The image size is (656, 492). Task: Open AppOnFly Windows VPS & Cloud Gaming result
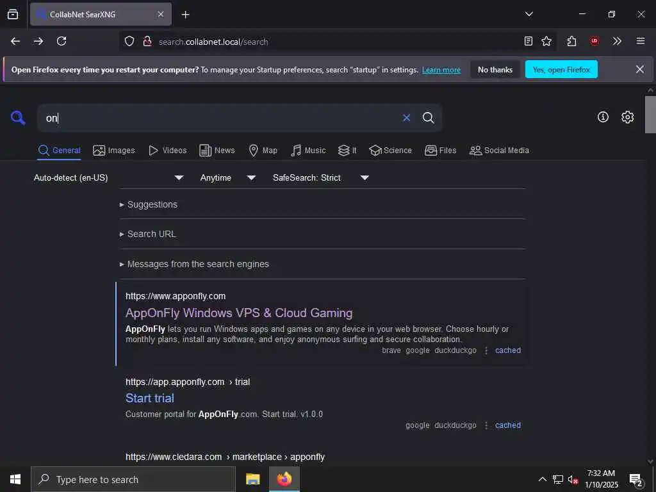239,313
